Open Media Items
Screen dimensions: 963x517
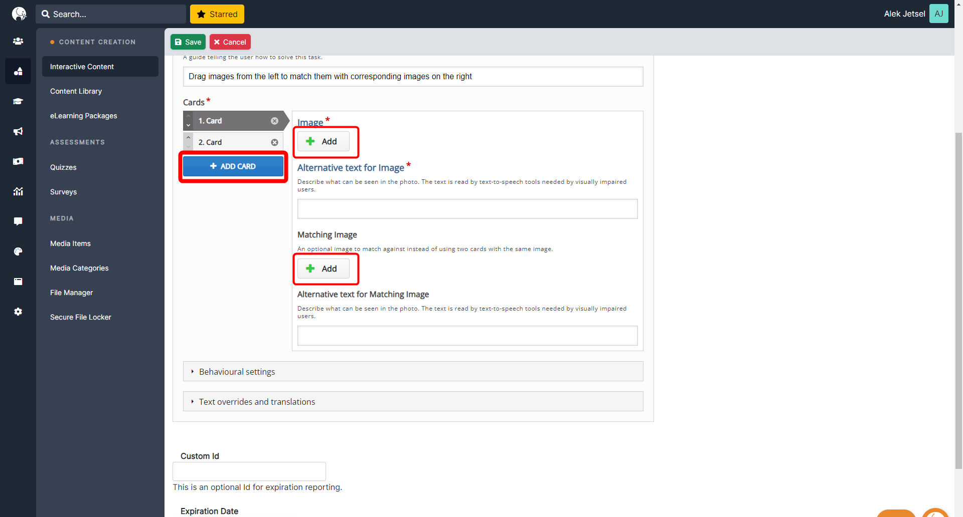tap(70, 243)
